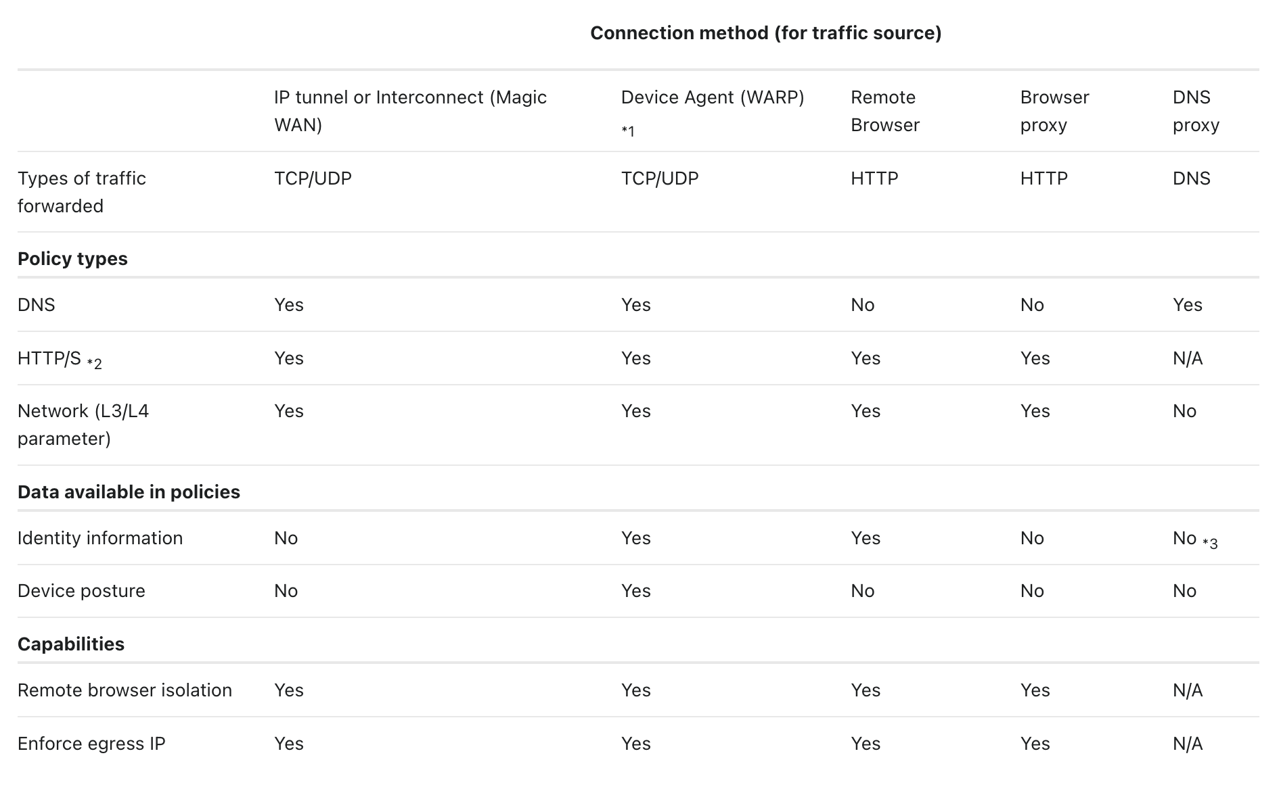Select the DNS proxy column header

point(1196,111)
